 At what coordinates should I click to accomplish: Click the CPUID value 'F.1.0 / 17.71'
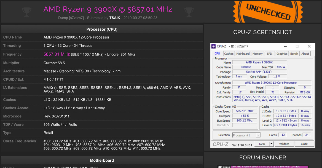pos(53,79)
